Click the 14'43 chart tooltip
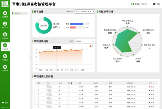The height and width of the screenshot is (109, 162). pyautogui.click(x=57, y=48)
